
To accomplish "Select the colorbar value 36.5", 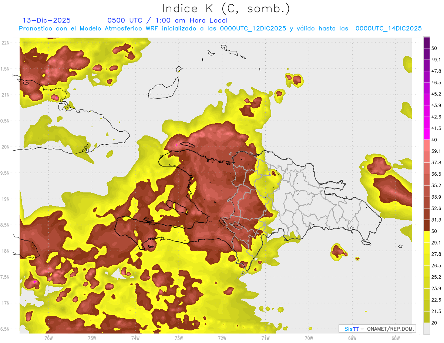I will point(436,174).
